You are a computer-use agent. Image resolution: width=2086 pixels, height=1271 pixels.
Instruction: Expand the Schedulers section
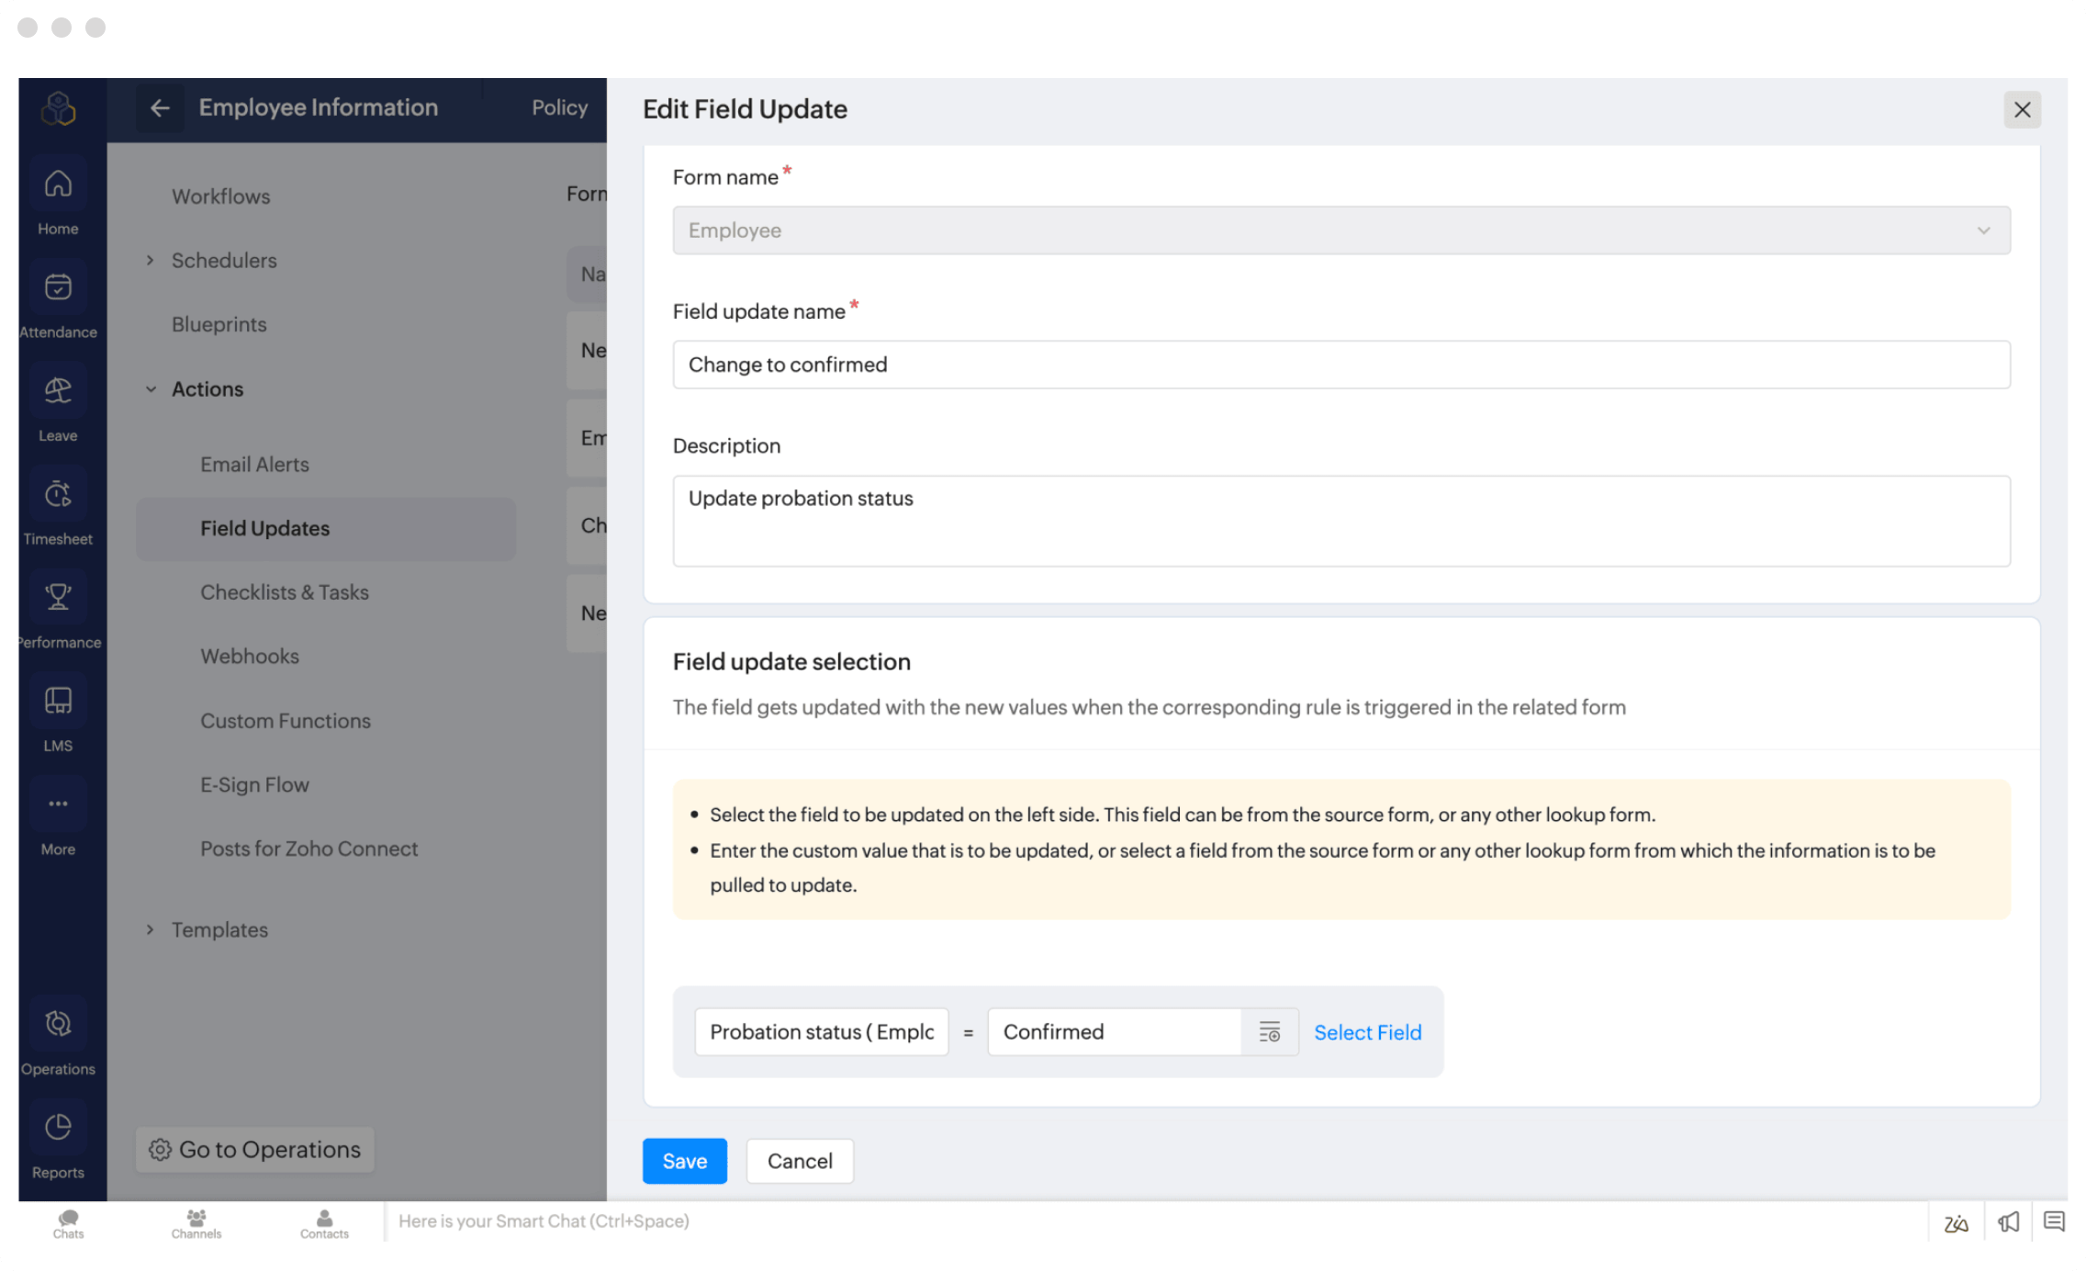coord(151,261)
